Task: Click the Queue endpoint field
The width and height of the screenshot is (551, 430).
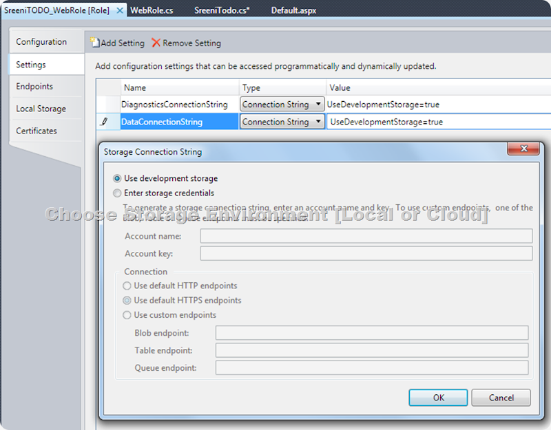Action: (372, 368)
